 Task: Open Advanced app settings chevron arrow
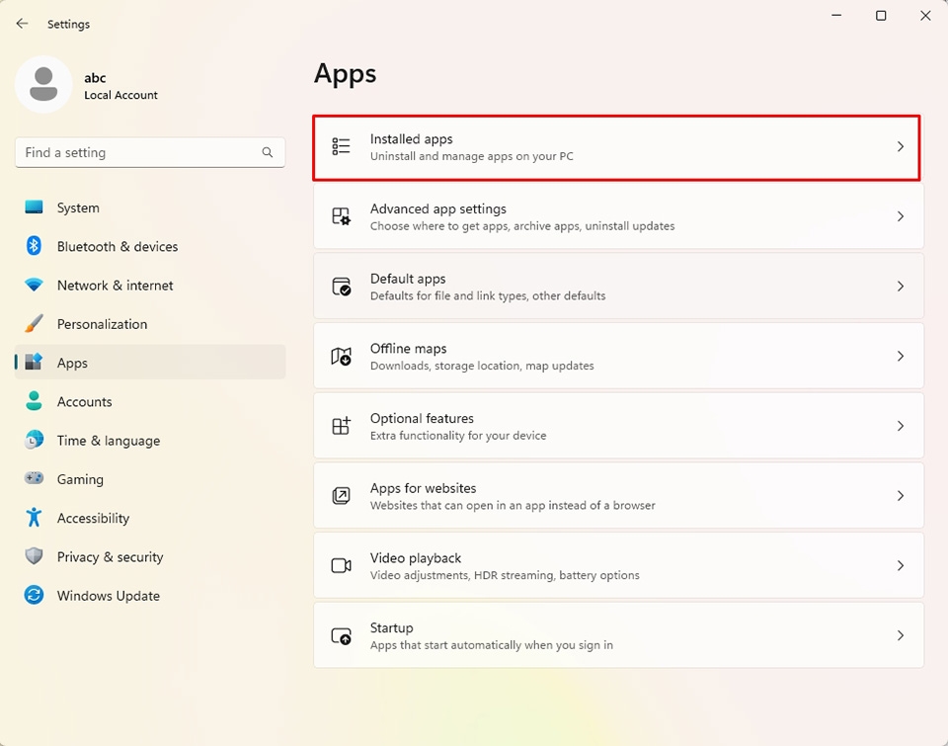point(901,216)
